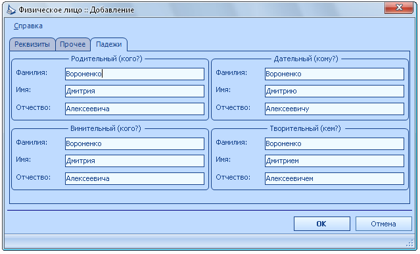Click Фамилия field in Родительный group

pyautogui.click(x=135, y=74)
